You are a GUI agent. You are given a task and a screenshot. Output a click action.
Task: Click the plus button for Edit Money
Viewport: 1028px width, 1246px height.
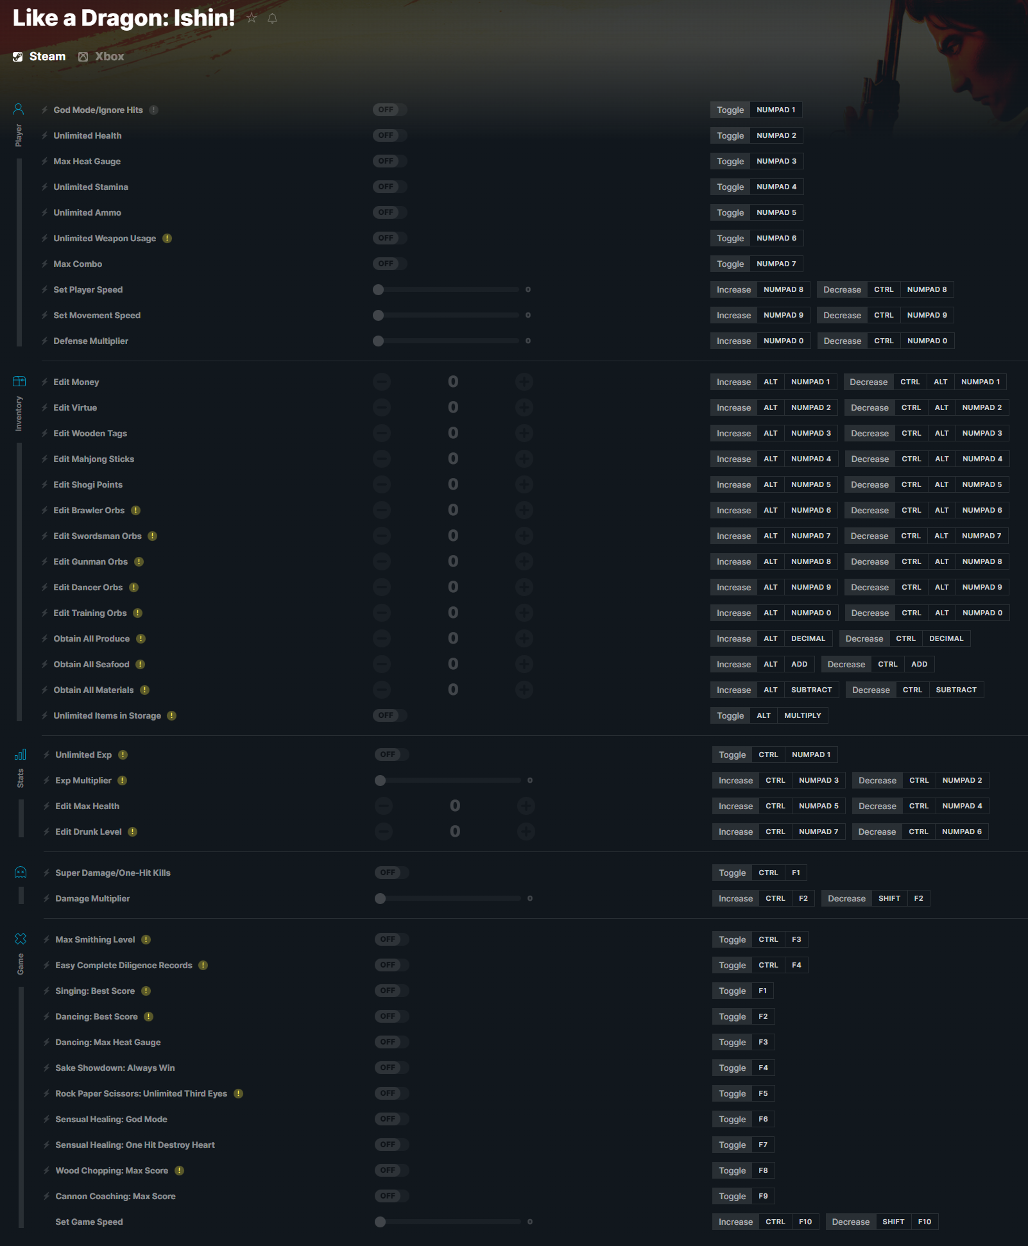click(x=524, y=382)
